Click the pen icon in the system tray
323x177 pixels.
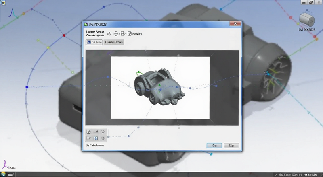click(x=276, y=175)
